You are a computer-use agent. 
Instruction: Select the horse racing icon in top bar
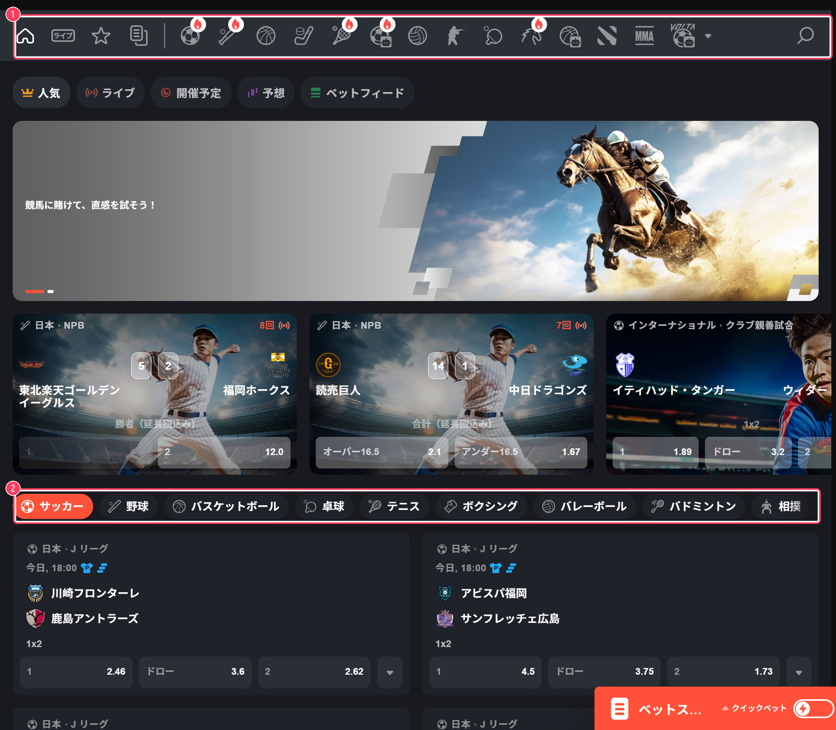pyautogui.click(x=532, y=36)
